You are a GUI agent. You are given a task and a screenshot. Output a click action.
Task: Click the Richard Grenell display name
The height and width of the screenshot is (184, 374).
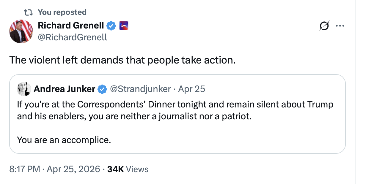71,26
